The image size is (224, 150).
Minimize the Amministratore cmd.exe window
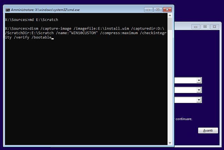click(148, 10)
